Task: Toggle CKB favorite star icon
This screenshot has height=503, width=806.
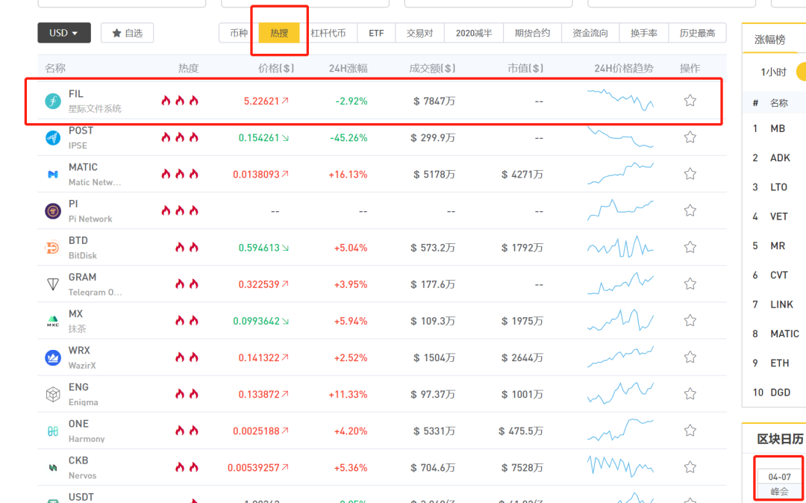Action: pos(690,467)
